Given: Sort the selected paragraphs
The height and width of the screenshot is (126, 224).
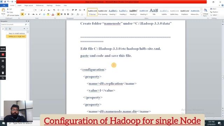Looking at the screenshot, I should coord(80,10).
